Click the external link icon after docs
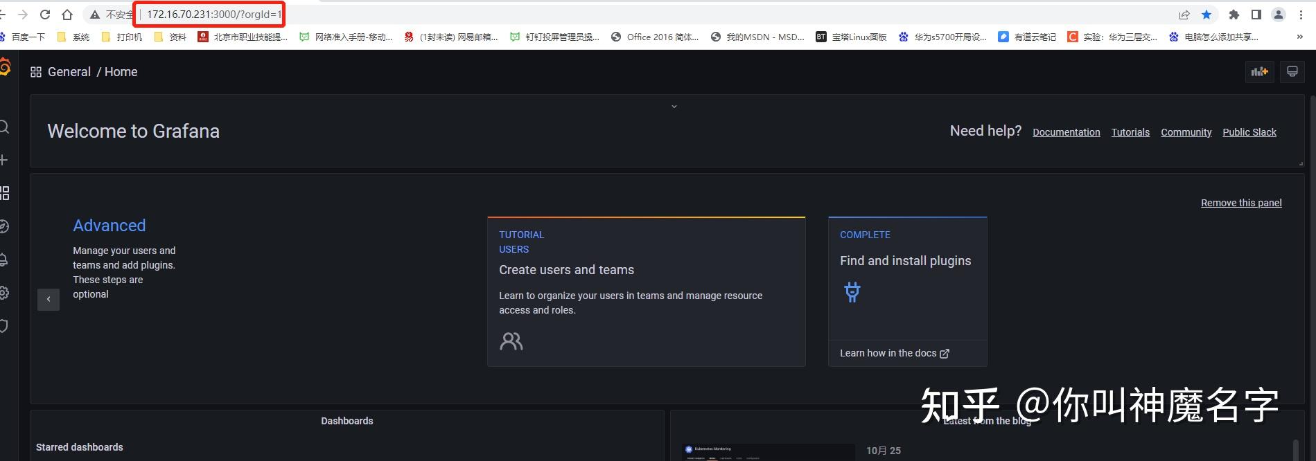 click(945, 354)
